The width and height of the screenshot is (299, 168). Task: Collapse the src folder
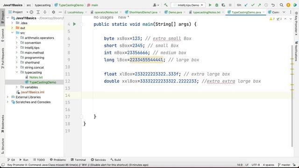pyautogui.click(x=12, y=33)
